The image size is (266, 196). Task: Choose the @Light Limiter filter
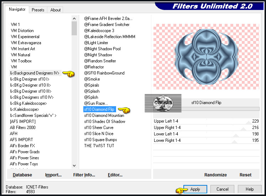coord(96,43)
